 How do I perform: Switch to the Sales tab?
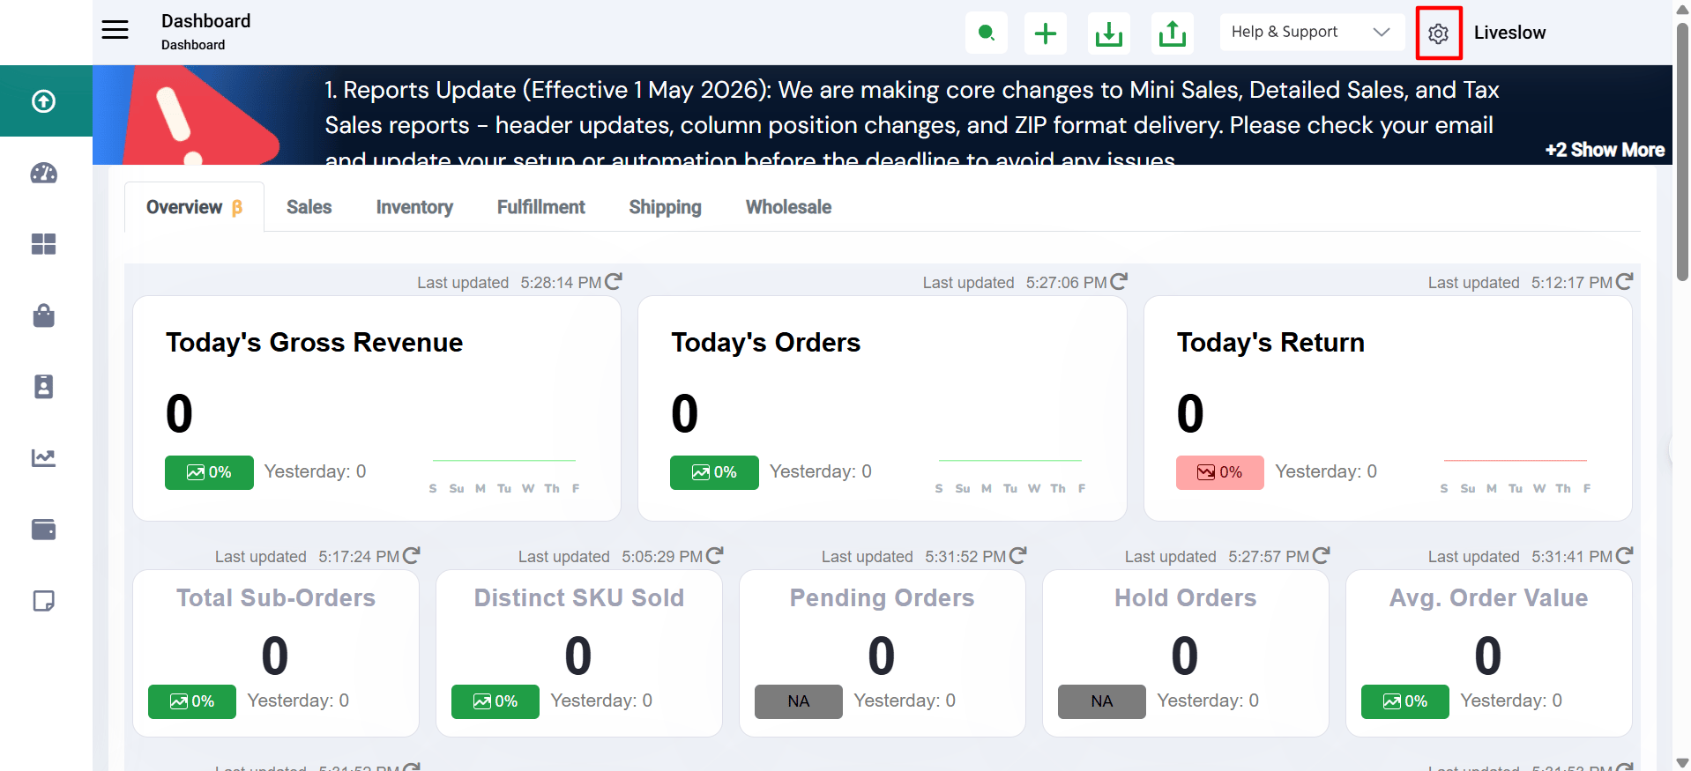[309, 207]
